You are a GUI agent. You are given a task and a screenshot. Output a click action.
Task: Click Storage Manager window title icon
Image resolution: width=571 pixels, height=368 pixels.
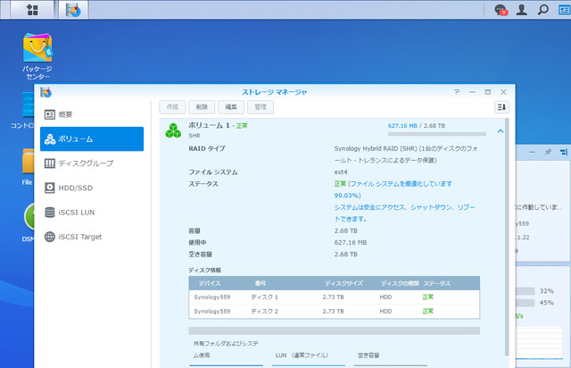[46, 92]
